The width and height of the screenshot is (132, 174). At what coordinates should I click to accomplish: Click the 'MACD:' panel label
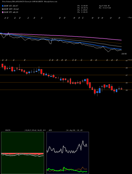coord(8,130)
